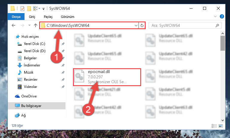
Task: Open the Dosya menu tab
Action: coord(16,17)
